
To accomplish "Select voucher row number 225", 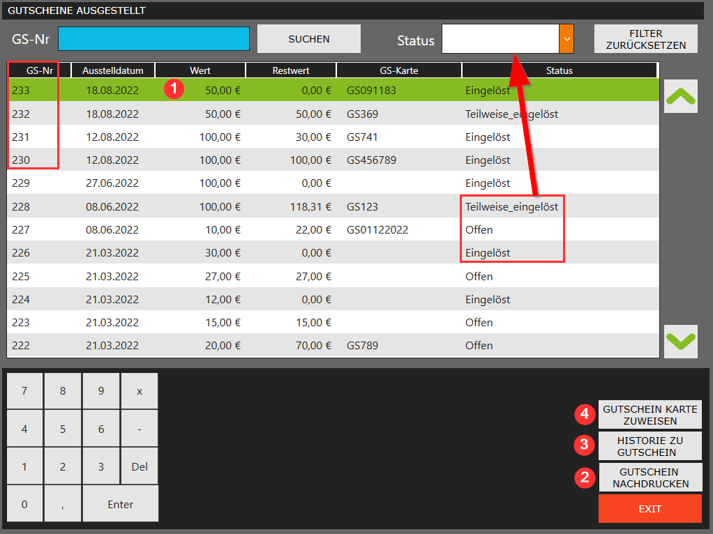I will [333, 276].
